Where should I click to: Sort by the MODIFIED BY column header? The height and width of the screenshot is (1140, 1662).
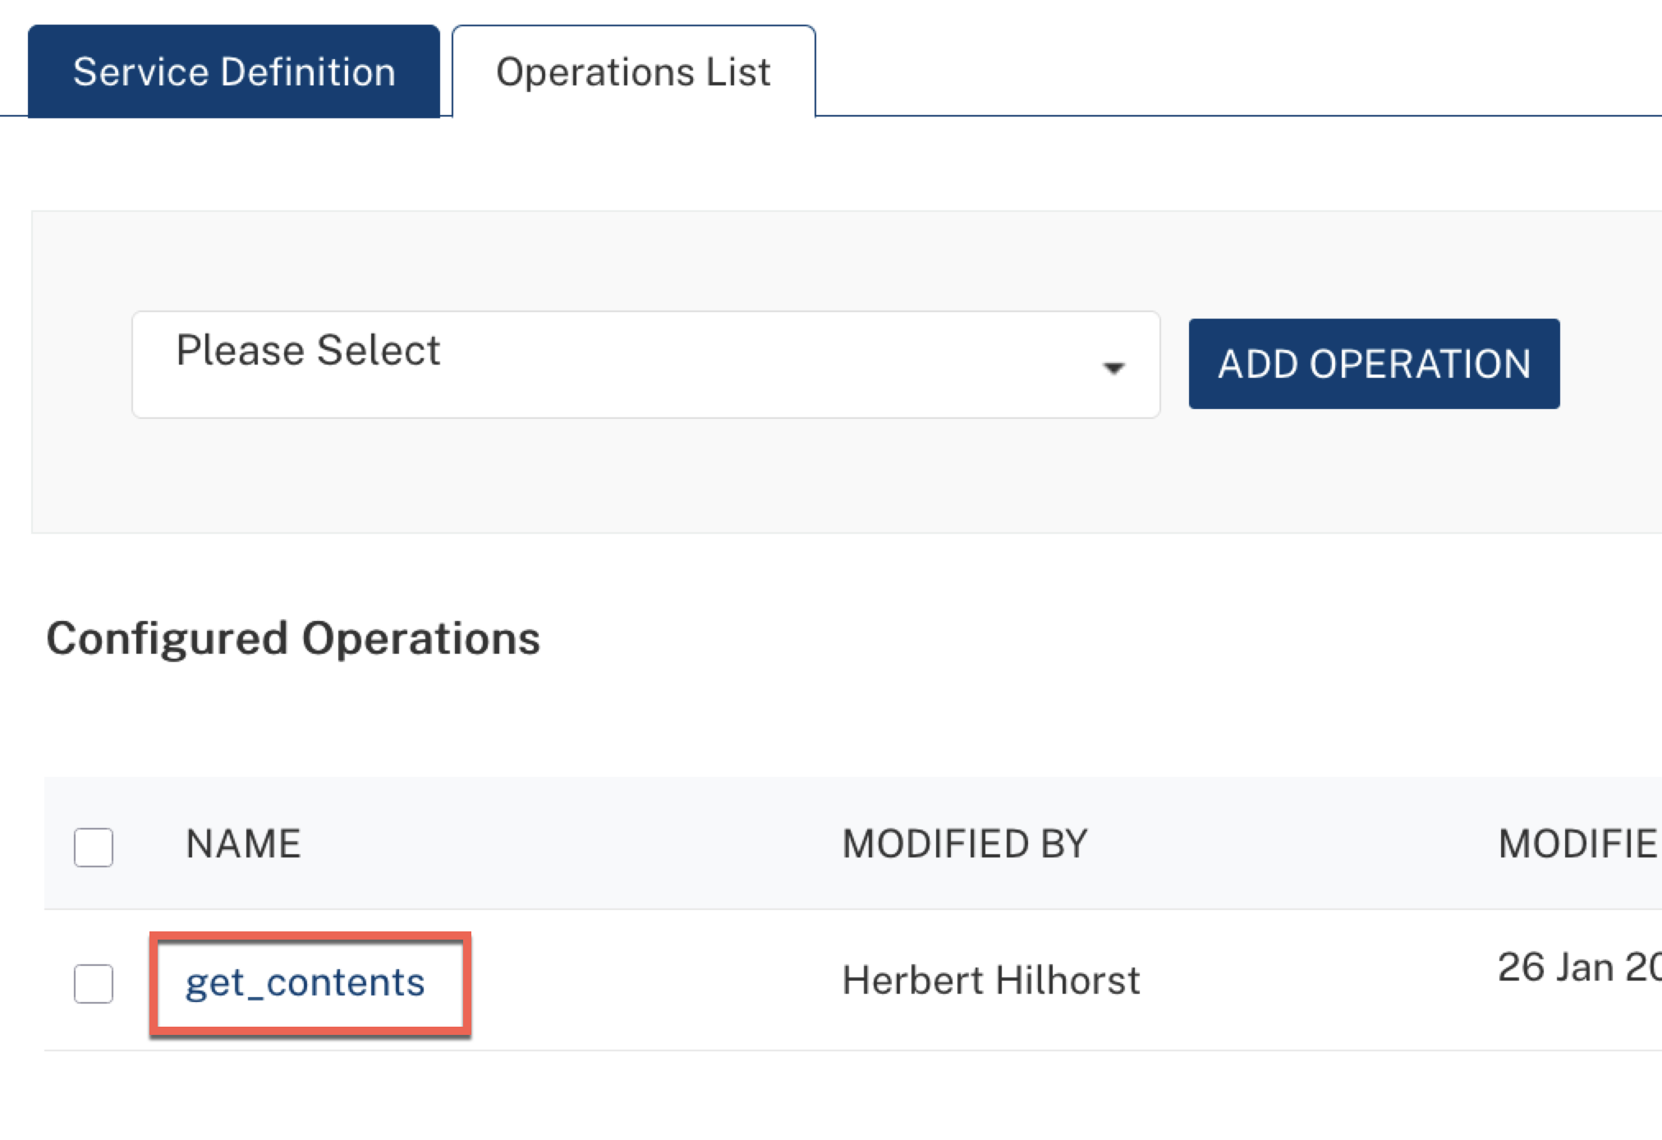[x=965, y=844]
